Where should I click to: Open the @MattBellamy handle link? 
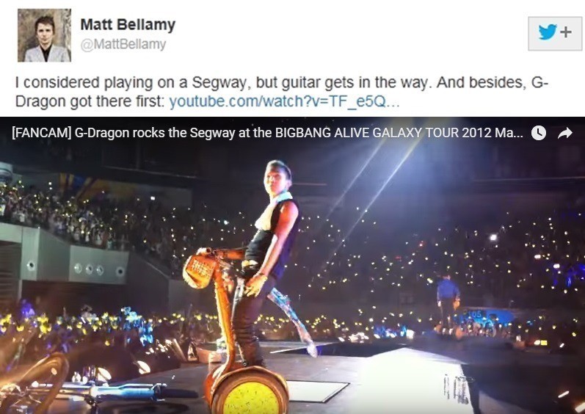(123, 44)
